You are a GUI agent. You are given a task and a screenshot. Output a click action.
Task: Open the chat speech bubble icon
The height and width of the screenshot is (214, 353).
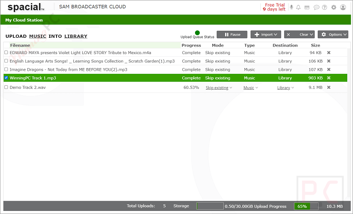pos(316,7)
